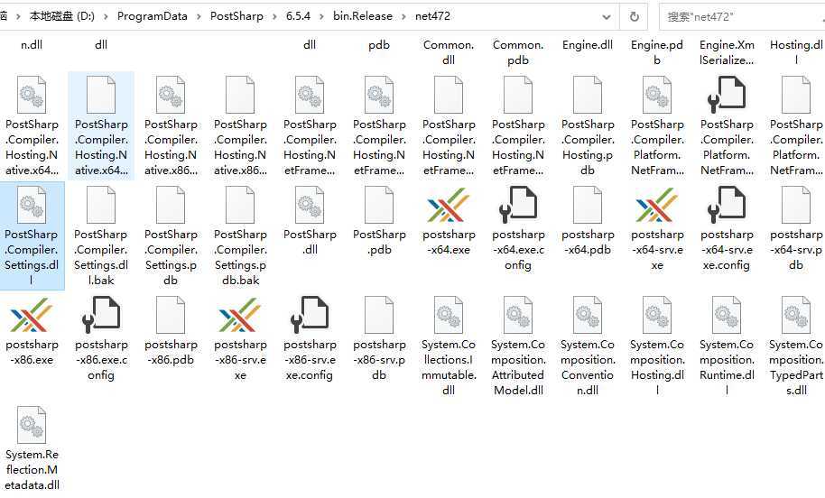This screenshot has width=825, height=498.
Task: Select postsharp-x86.exe.config wrench icon
Action: click(x=101, y=315)
